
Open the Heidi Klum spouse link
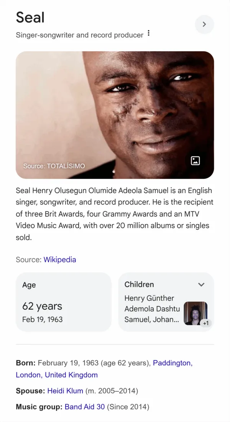65,391
